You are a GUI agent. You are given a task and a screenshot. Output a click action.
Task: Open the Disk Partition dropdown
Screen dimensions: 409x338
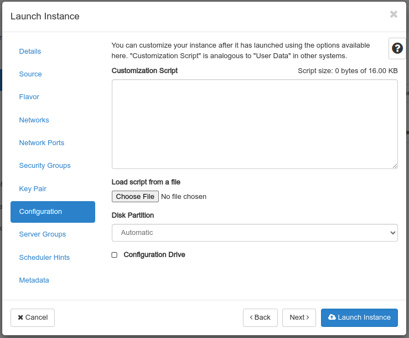(255, 233)
